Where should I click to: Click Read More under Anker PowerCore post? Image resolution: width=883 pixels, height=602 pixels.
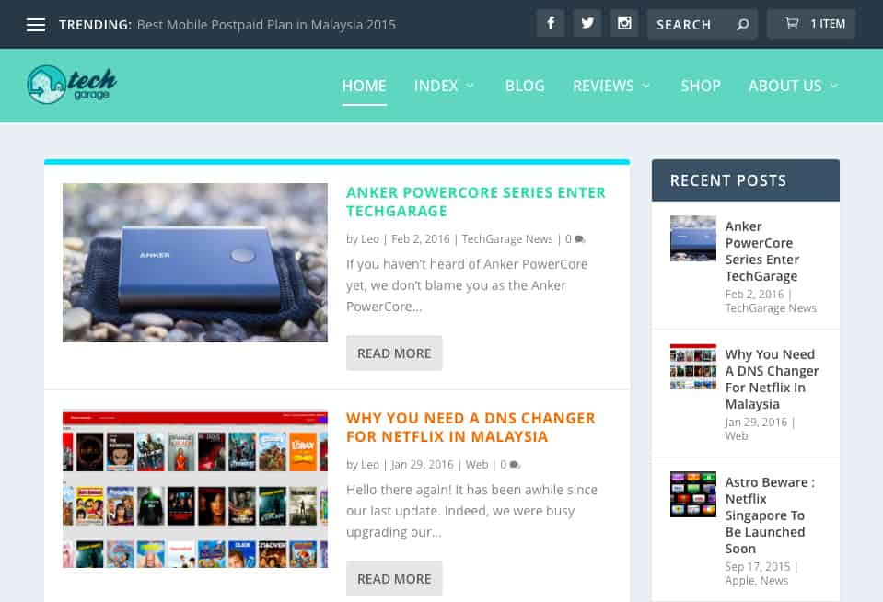pyautogui.click(x=394, y=353)
